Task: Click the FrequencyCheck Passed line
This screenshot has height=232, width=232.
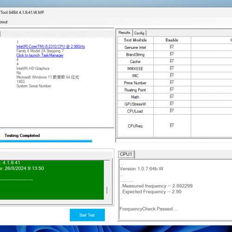Action: (x=148, y=209)
